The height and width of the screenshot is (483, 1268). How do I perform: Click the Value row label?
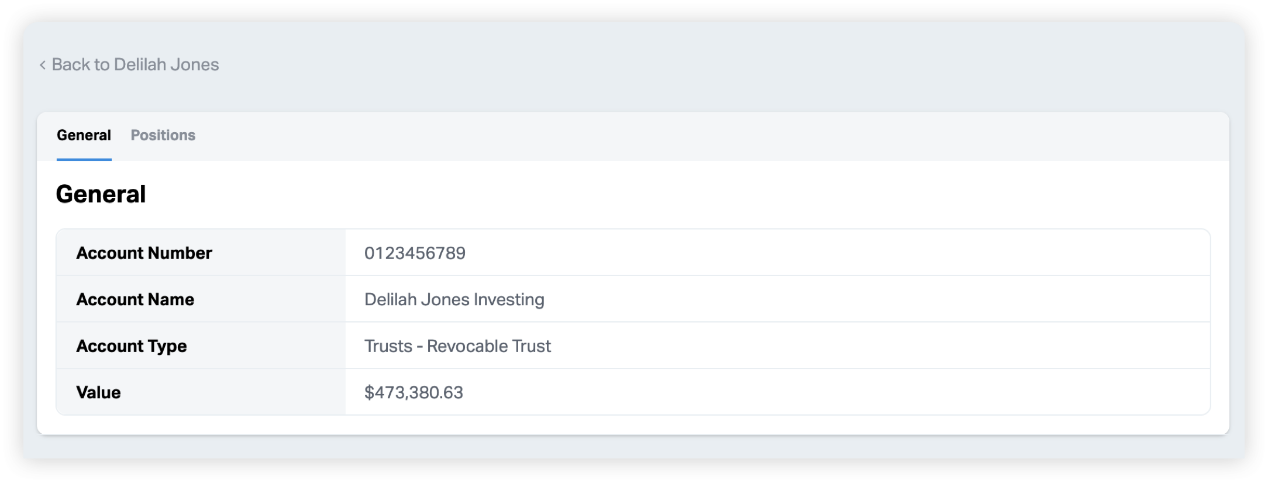point(98,392)
